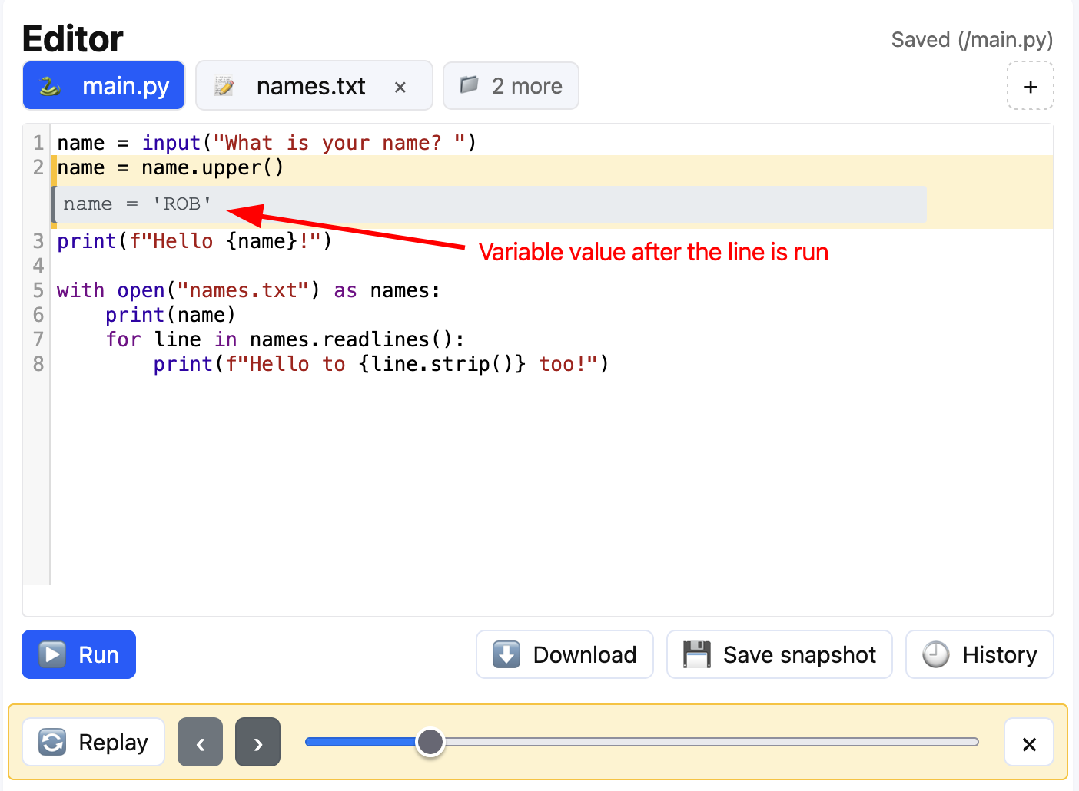1079x791 pixels.
Task: Run the program
Action: click(x=79, y=654)
